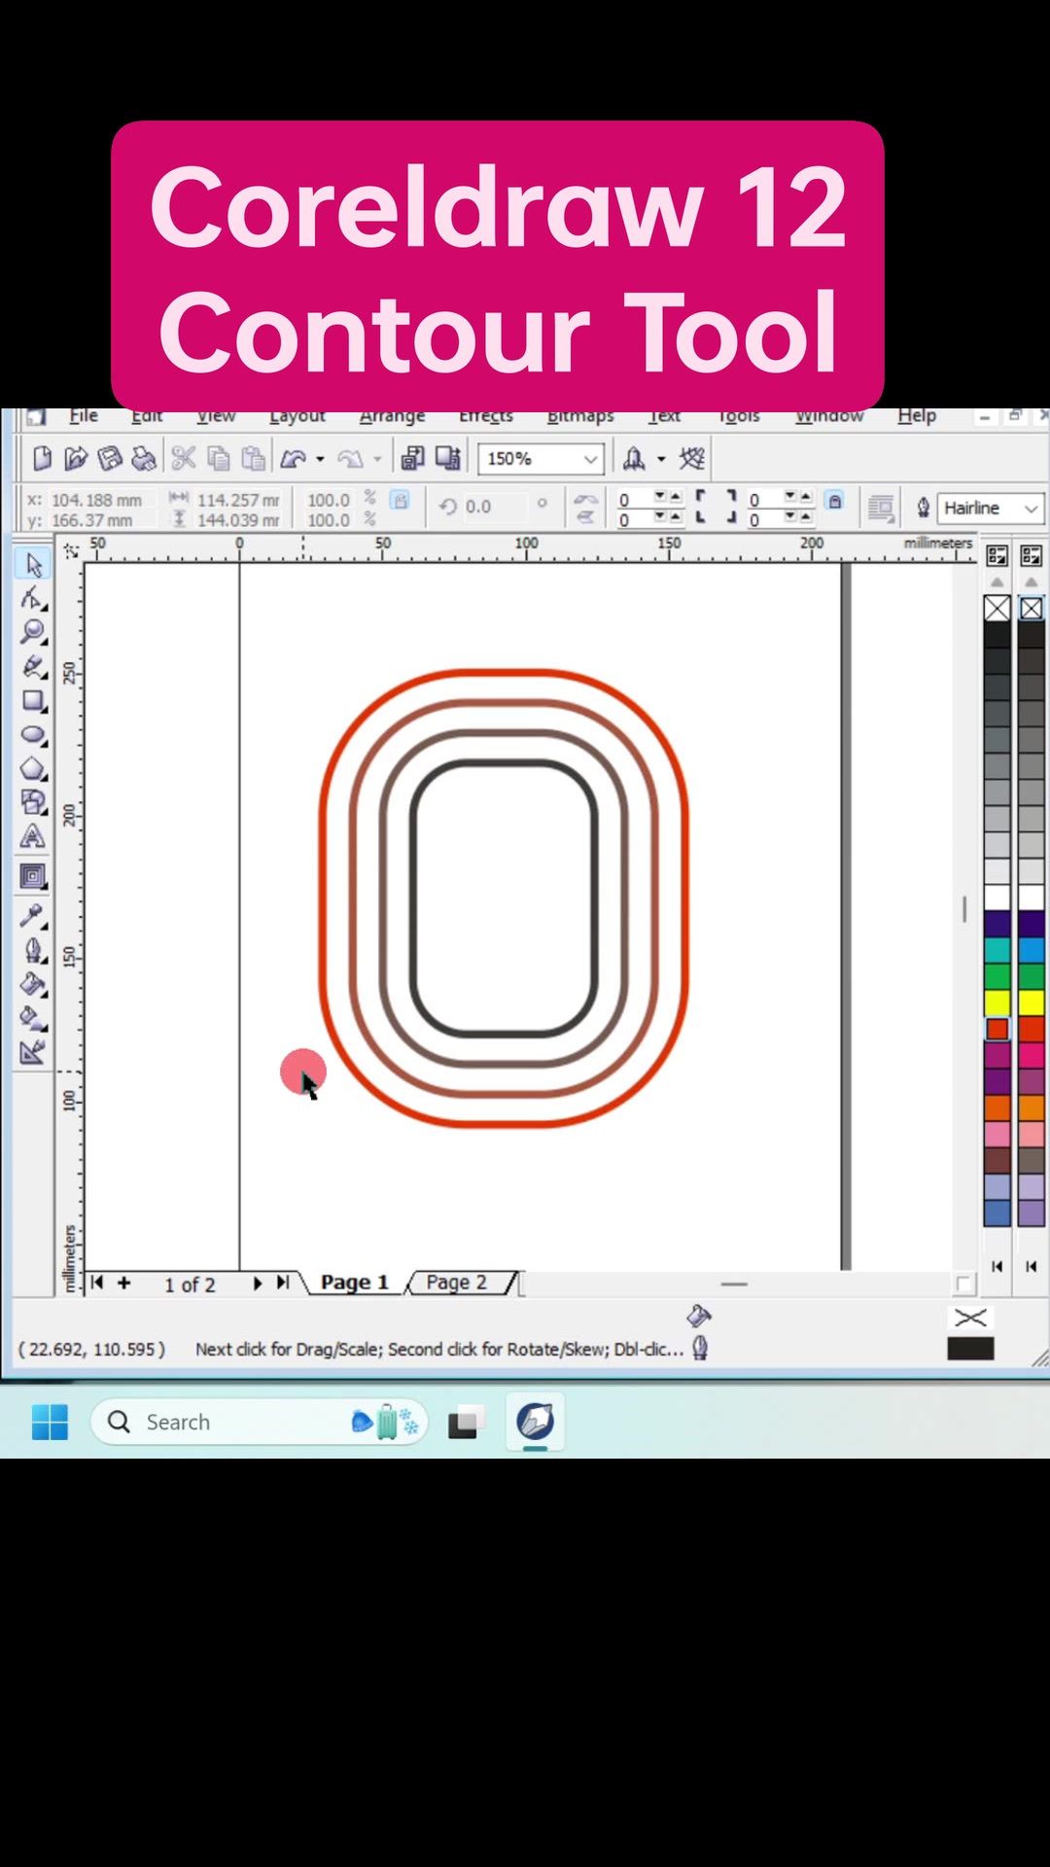
Task: Click the Undo arrow icon
Action: click(x=294, y=458)
